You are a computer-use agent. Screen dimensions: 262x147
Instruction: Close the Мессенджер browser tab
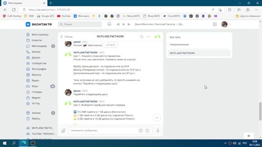(44, 3)
